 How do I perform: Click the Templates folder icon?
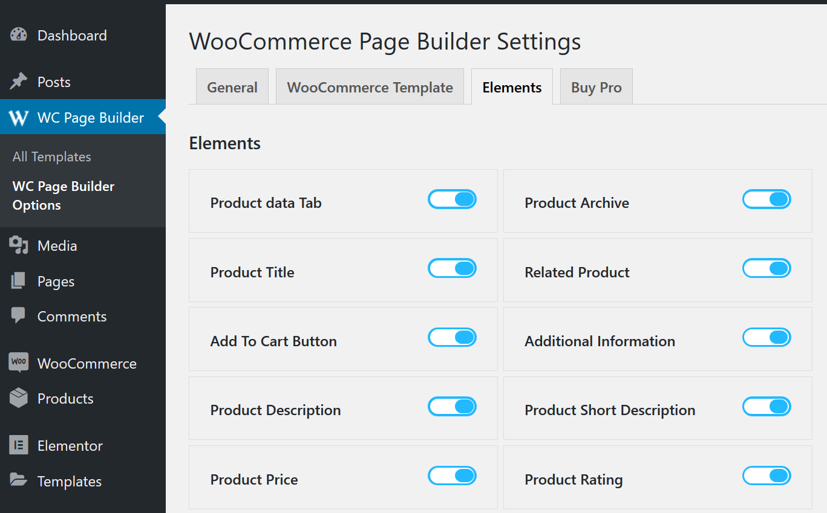(19, 481)
